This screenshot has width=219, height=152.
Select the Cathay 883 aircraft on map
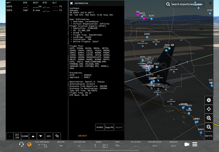coord(174,72)
